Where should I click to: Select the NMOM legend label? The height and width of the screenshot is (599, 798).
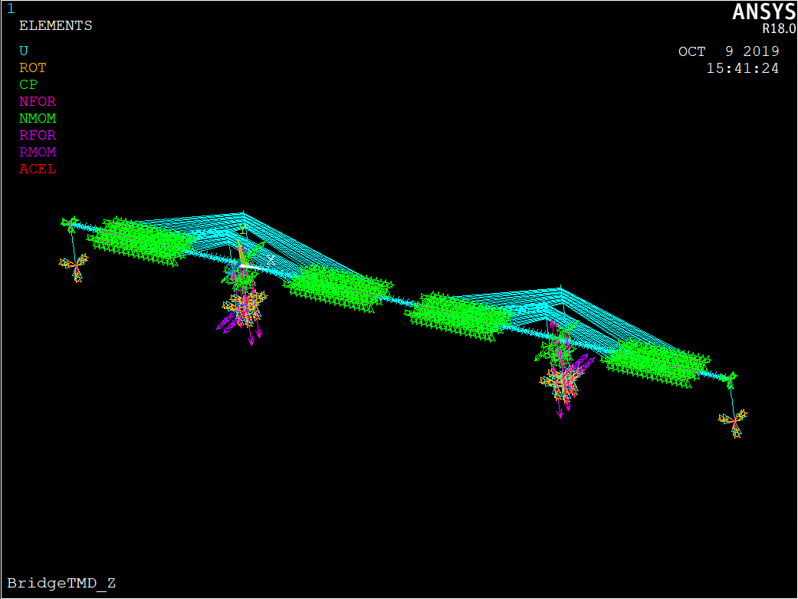point(38,118)
